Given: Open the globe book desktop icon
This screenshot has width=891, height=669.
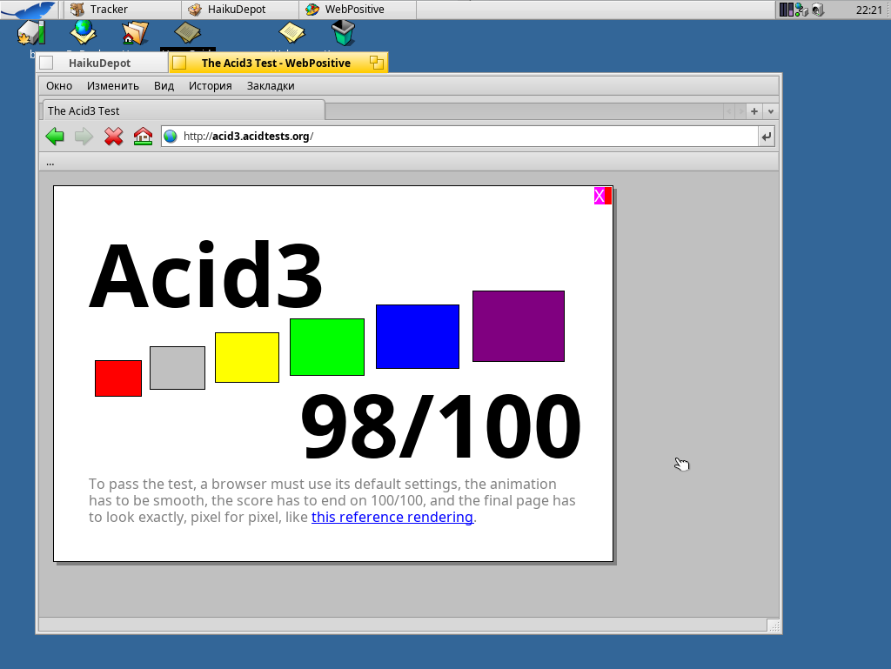Looking at the screenshot, I should (x=83, y=32).
